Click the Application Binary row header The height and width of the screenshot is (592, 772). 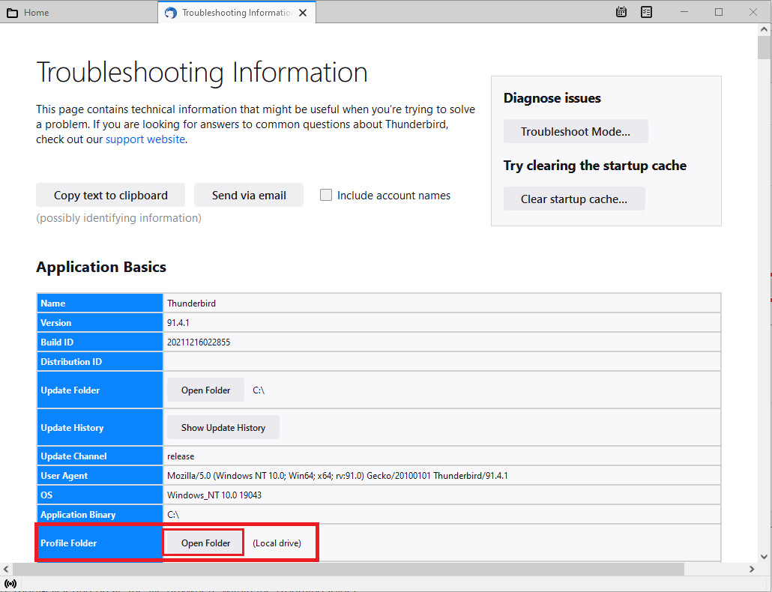tap(100, 514)
